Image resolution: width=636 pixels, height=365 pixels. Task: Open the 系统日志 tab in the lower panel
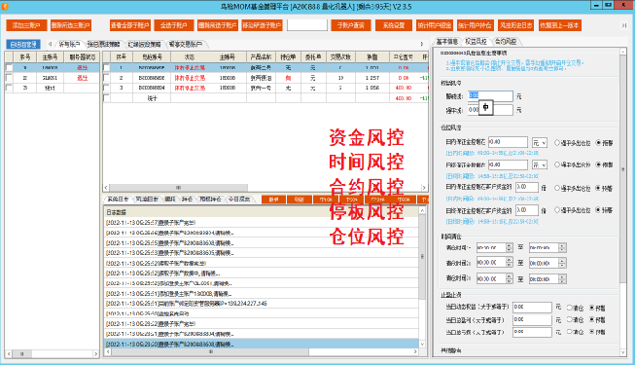coord(118,200)
